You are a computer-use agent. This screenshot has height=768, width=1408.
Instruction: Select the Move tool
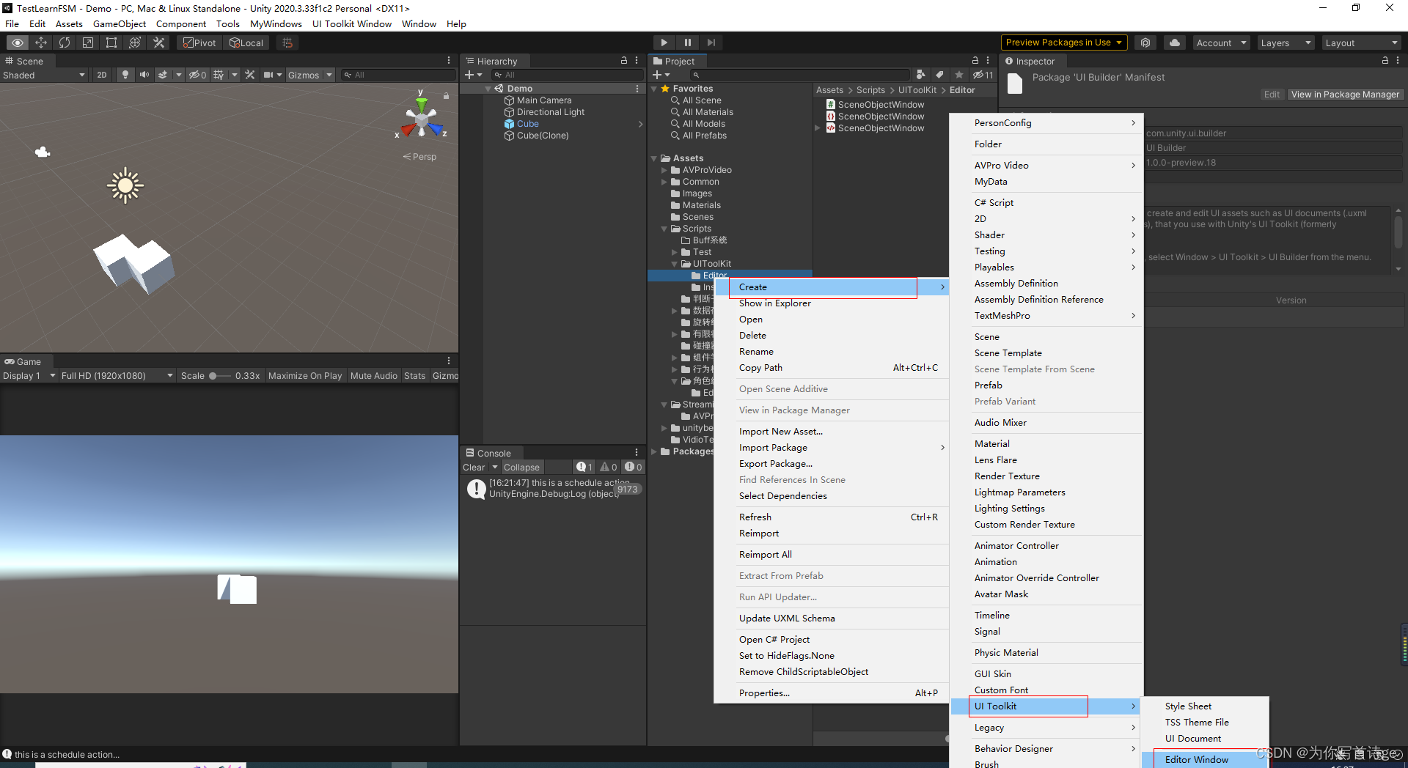click(x=41, y=43)
